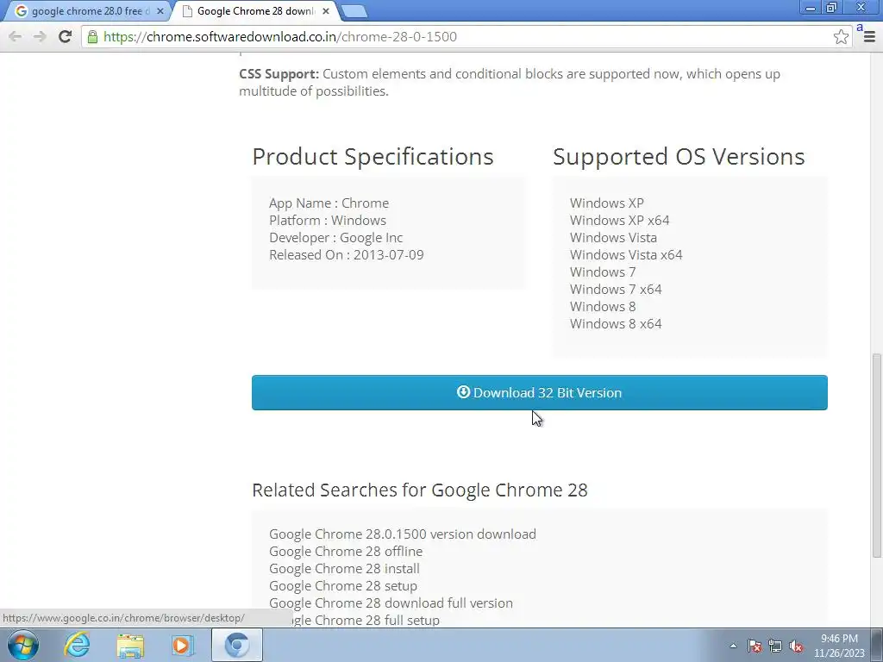Click the 'Supported OS Versions' heading
The image size is (883, 662).
pos(679,157)
